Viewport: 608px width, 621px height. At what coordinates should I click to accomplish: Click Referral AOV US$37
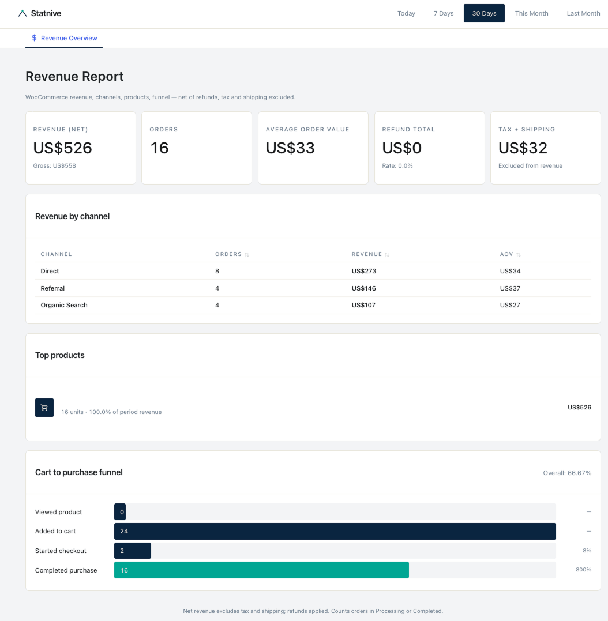coord(510,288)
